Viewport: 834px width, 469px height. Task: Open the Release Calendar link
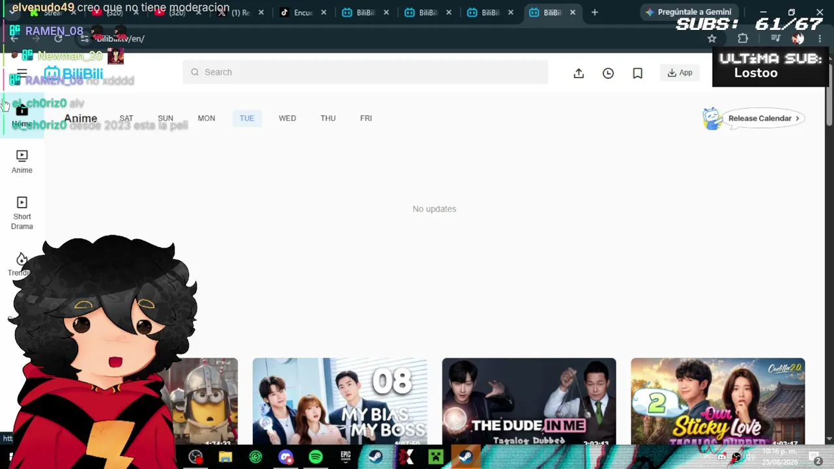(763, 119)
